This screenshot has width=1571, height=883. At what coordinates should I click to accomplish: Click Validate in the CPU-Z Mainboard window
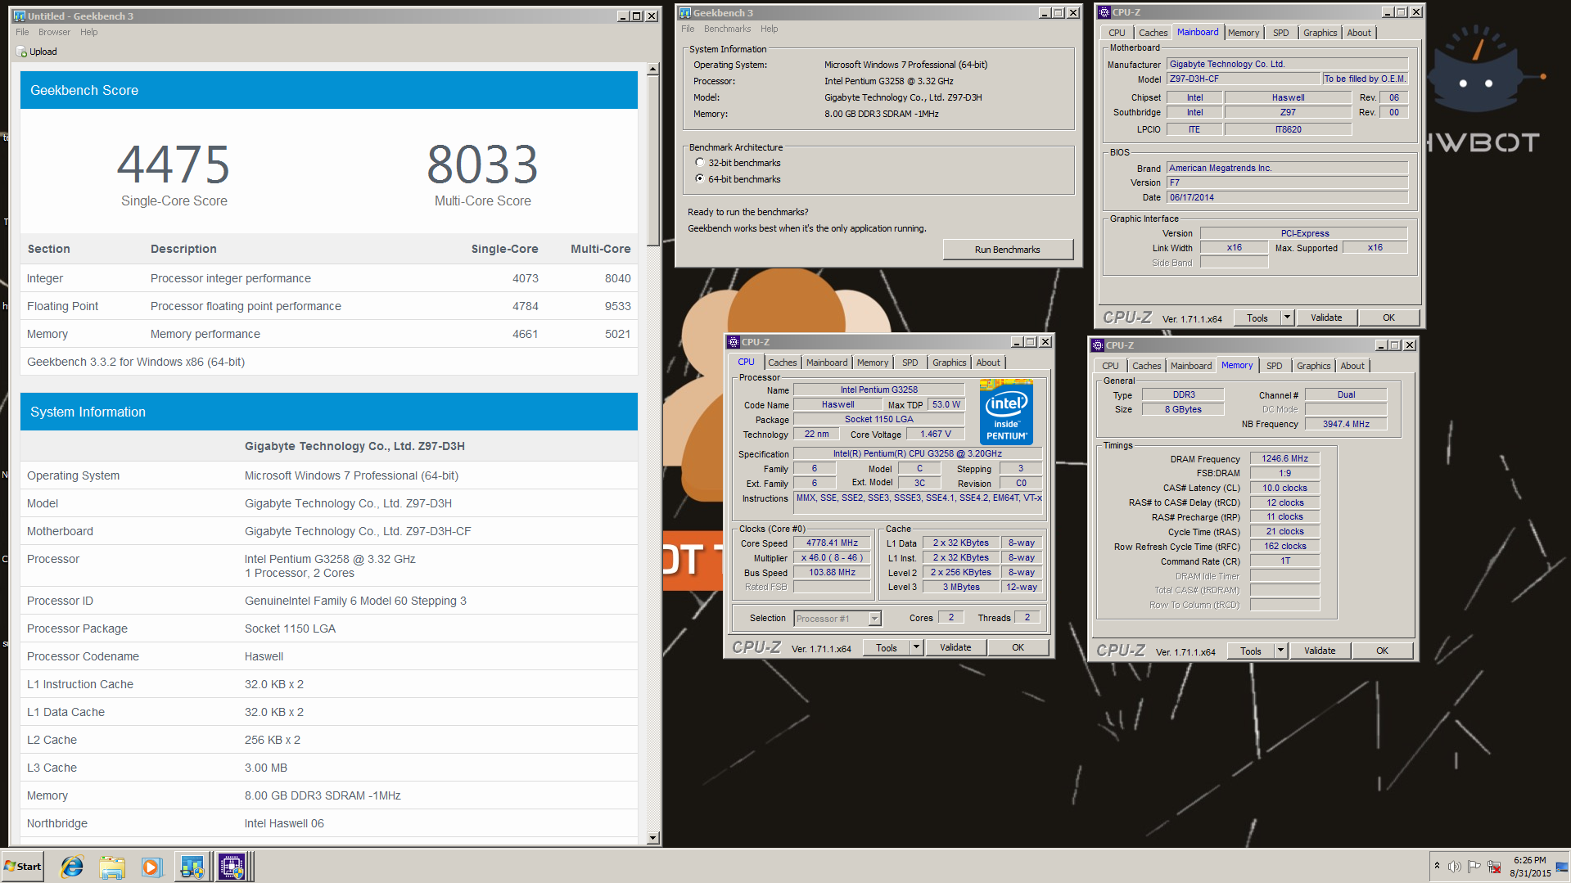pyautogui.click(x=1325, y=318)
